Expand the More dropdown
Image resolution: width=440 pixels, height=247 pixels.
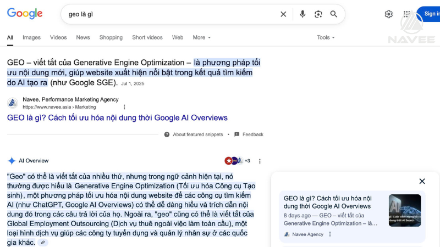pyautogui.click(x=201, y=37)
